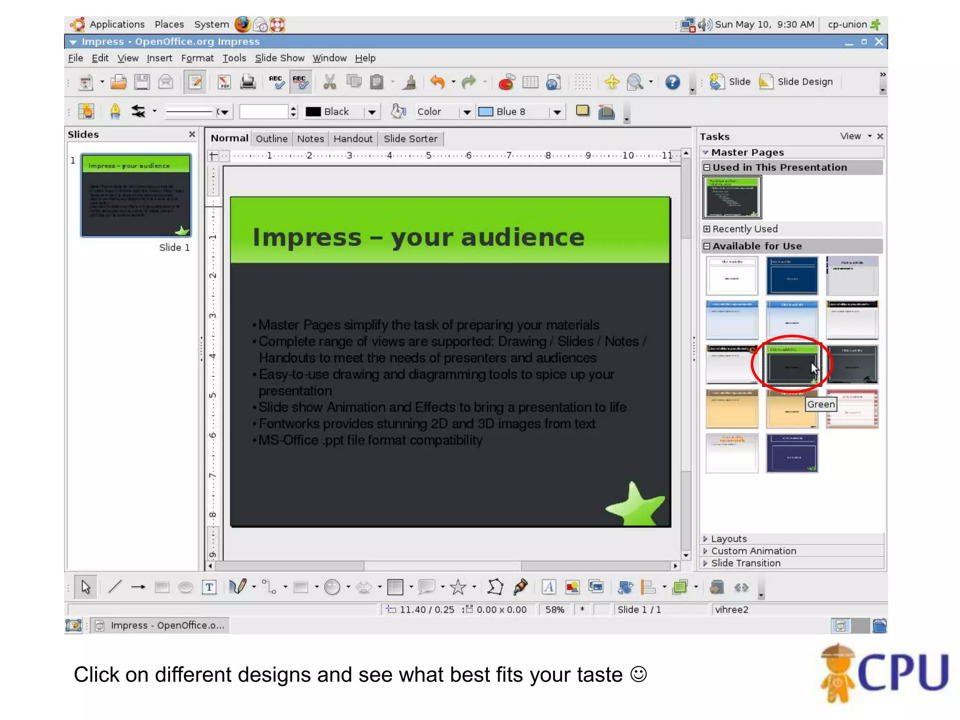The image size is (960, 720).
Task: Switch to the Notes tab
Action: pyautogui.click(x=310, y=139)
